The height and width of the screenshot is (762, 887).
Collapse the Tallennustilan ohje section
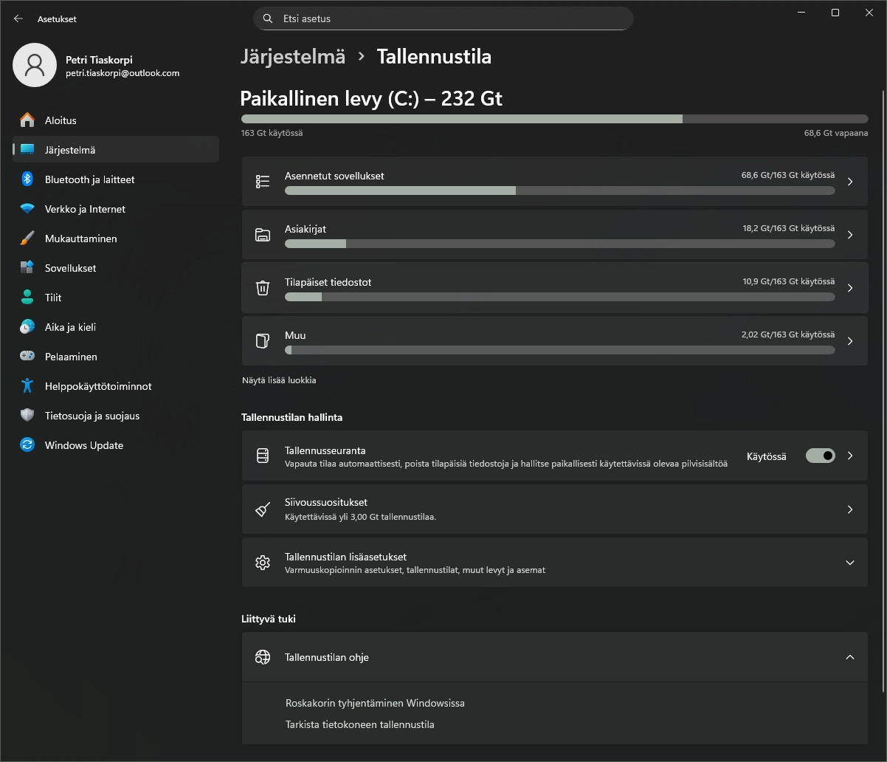click(x=849, y=657)
